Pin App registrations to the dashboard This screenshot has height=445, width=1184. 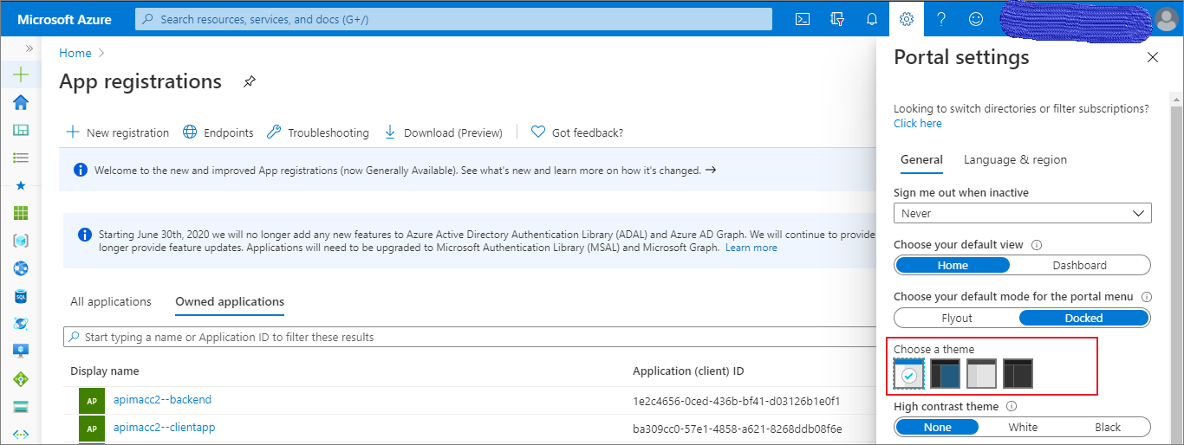(249, 81)
